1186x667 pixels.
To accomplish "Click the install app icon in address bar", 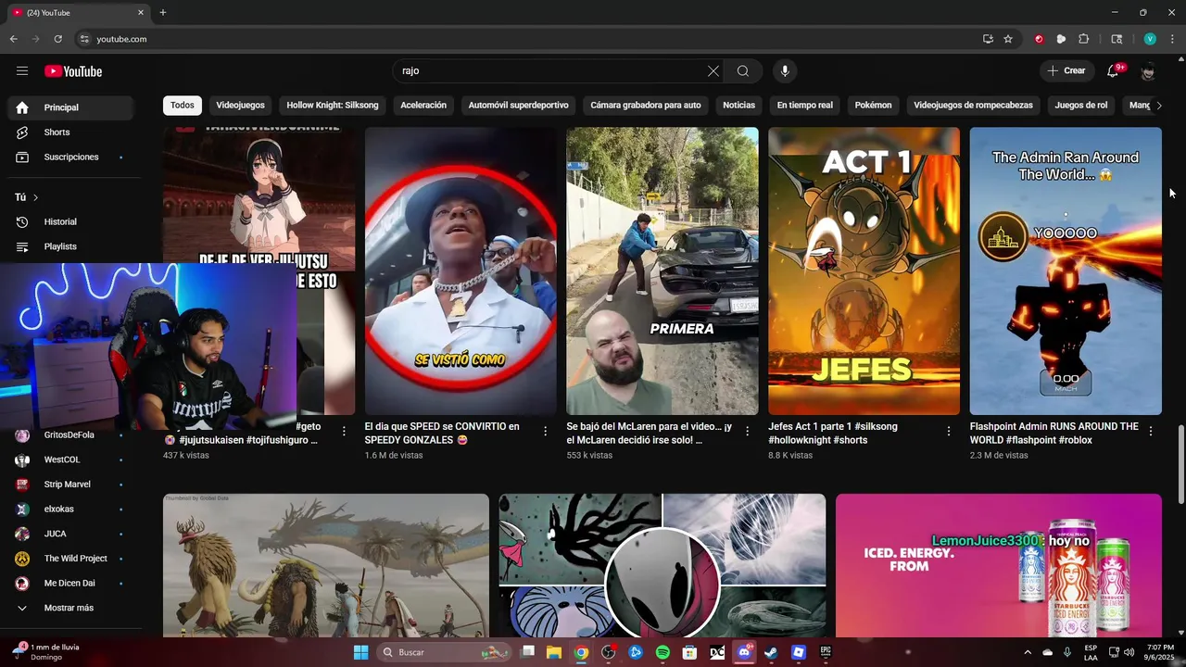I will pos(988,39).
